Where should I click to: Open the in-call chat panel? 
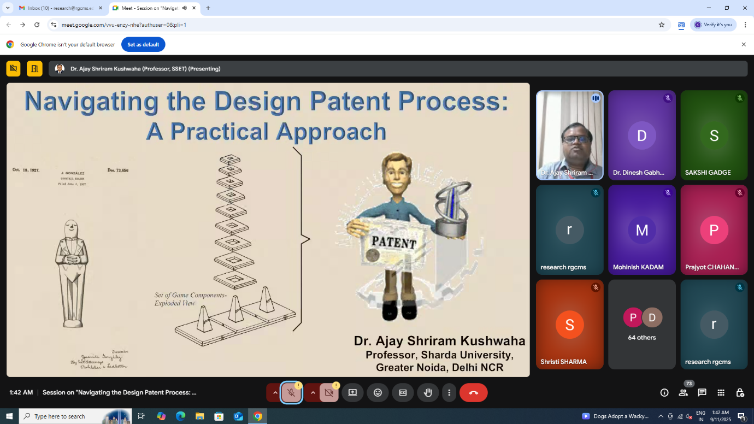702,392
